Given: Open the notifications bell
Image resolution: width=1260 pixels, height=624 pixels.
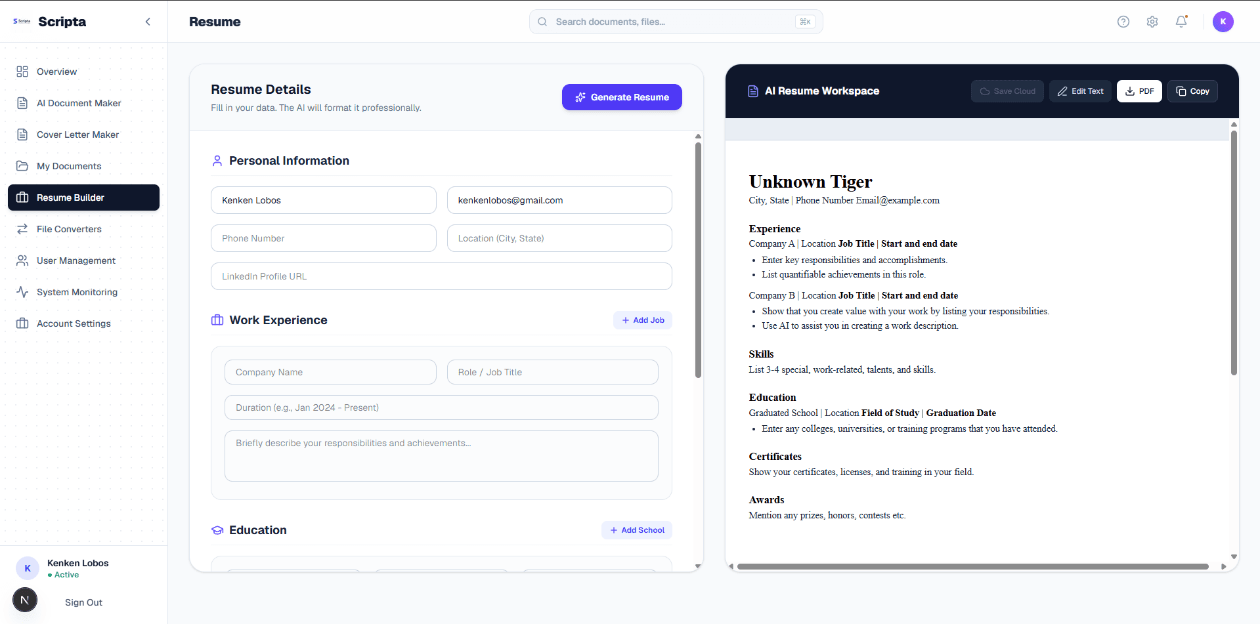Looking at the screenshot, I should click(x=1181, y=22).
